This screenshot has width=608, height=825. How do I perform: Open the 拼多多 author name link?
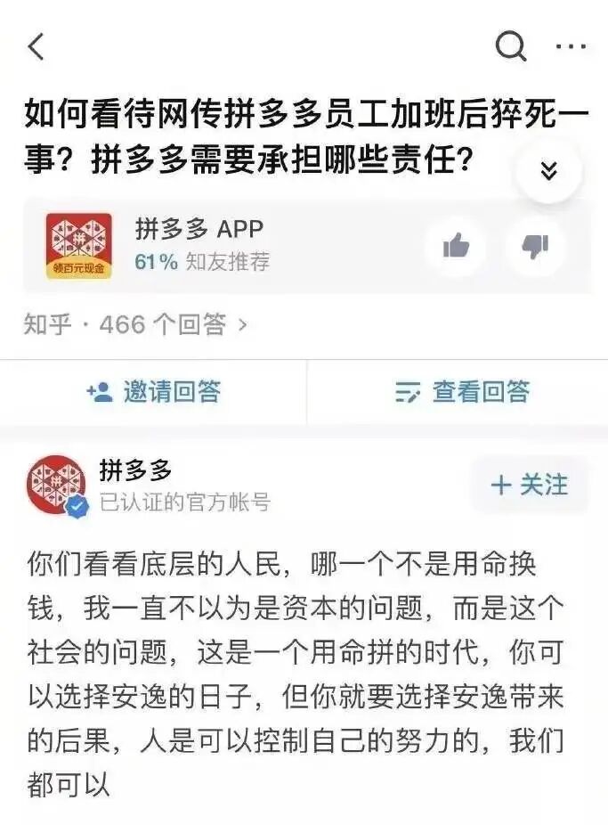[135, 470]
